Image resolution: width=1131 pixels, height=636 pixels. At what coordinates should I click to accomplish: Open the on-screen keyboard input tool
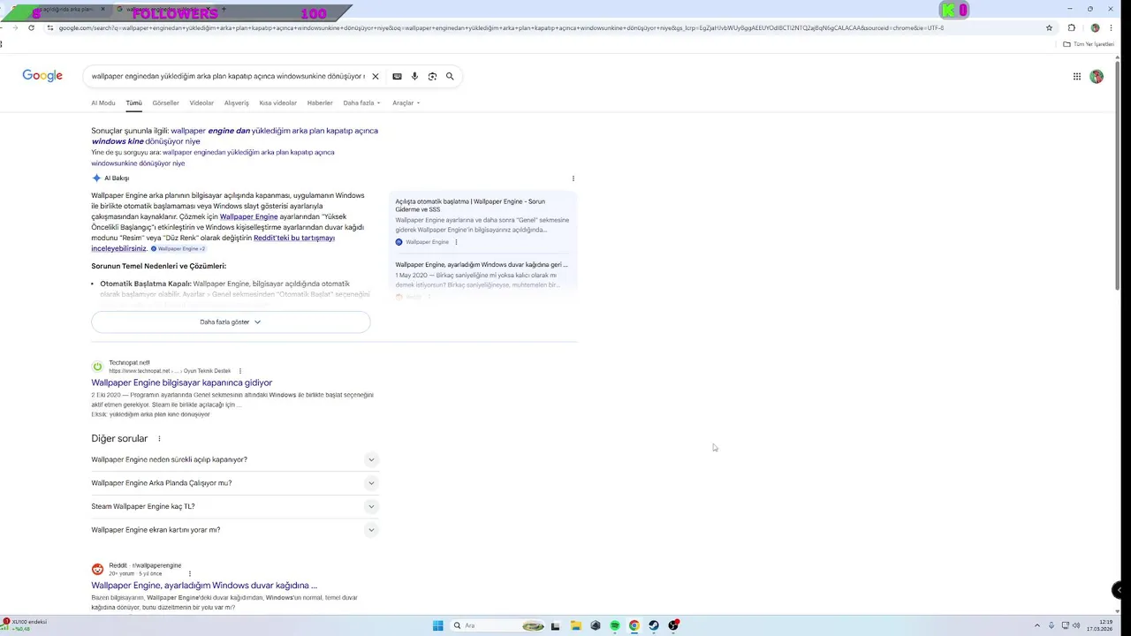click(x=397, y=76)
